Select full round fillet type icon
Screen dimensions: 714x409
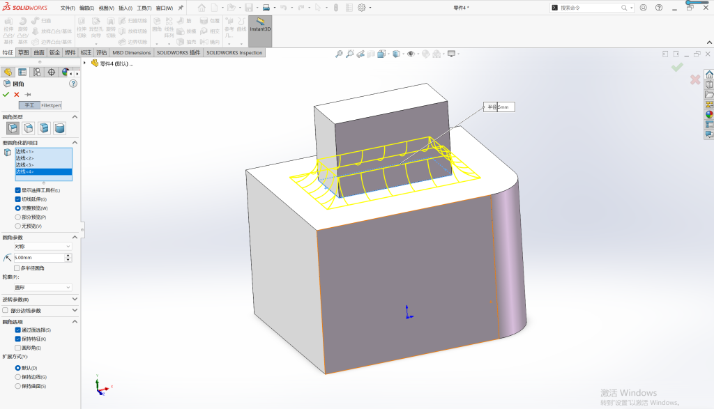(59, 128)
